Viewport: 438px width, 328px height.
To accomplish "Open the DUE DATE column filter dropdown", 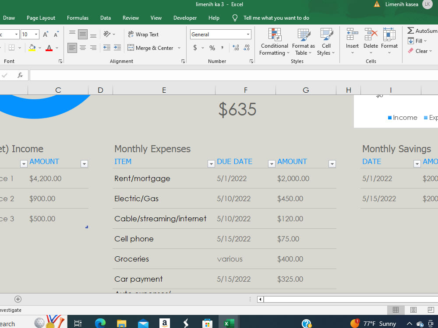I will click(272, 164).
